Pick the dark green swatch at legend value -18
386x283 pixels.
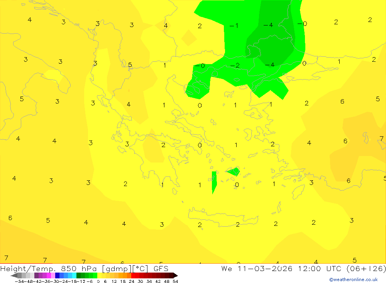coord(78,276)
